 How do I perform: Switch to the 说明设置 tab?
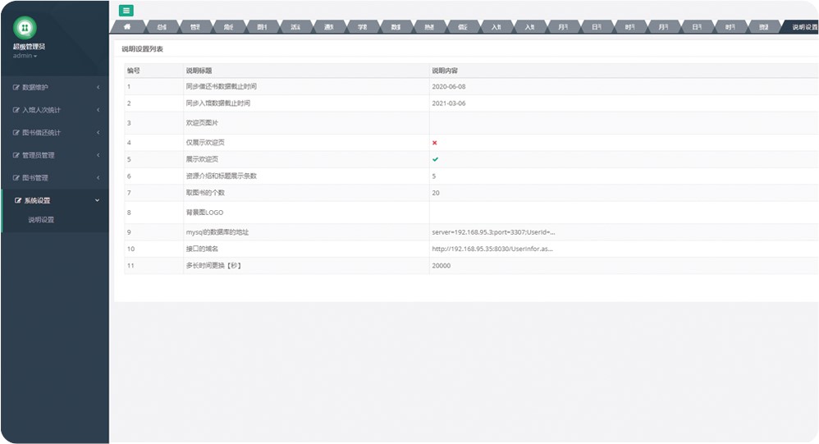(803, 27)
